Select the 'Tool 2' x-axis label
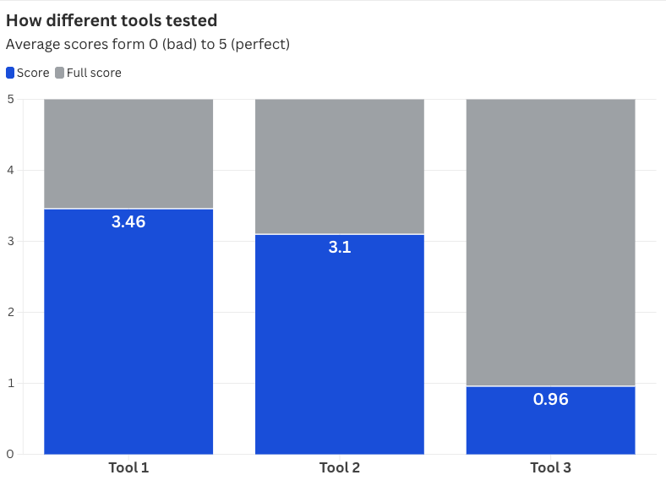The height and width of the screenshot is (486, 666). point(340,467)
